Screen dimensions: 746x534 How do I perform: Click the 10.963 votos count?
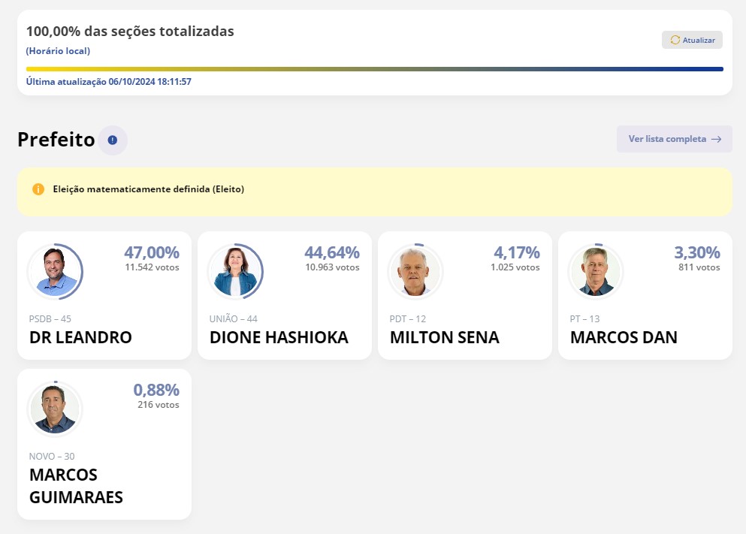click(x=333, y=267)
